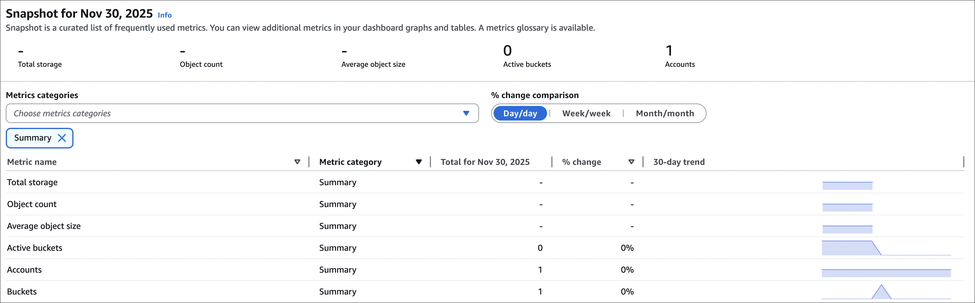Click the dropdown arrow in metrics categories
The width and height of the screenshot is (975, 303).
point(466,114)
